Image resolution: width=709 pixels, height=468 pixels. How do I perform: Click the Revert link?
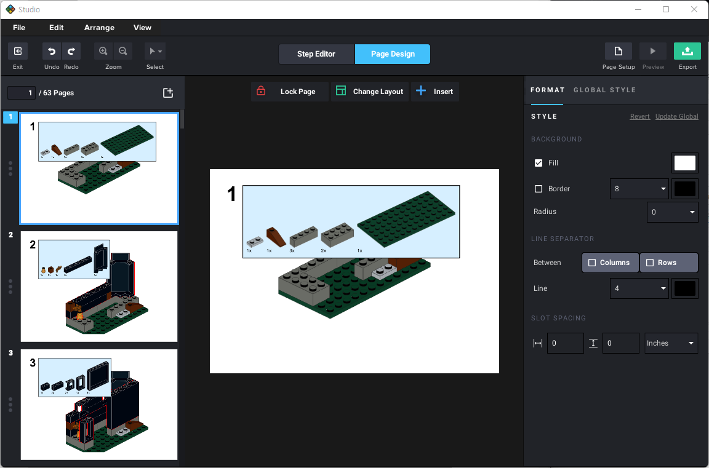coord(640,117)
